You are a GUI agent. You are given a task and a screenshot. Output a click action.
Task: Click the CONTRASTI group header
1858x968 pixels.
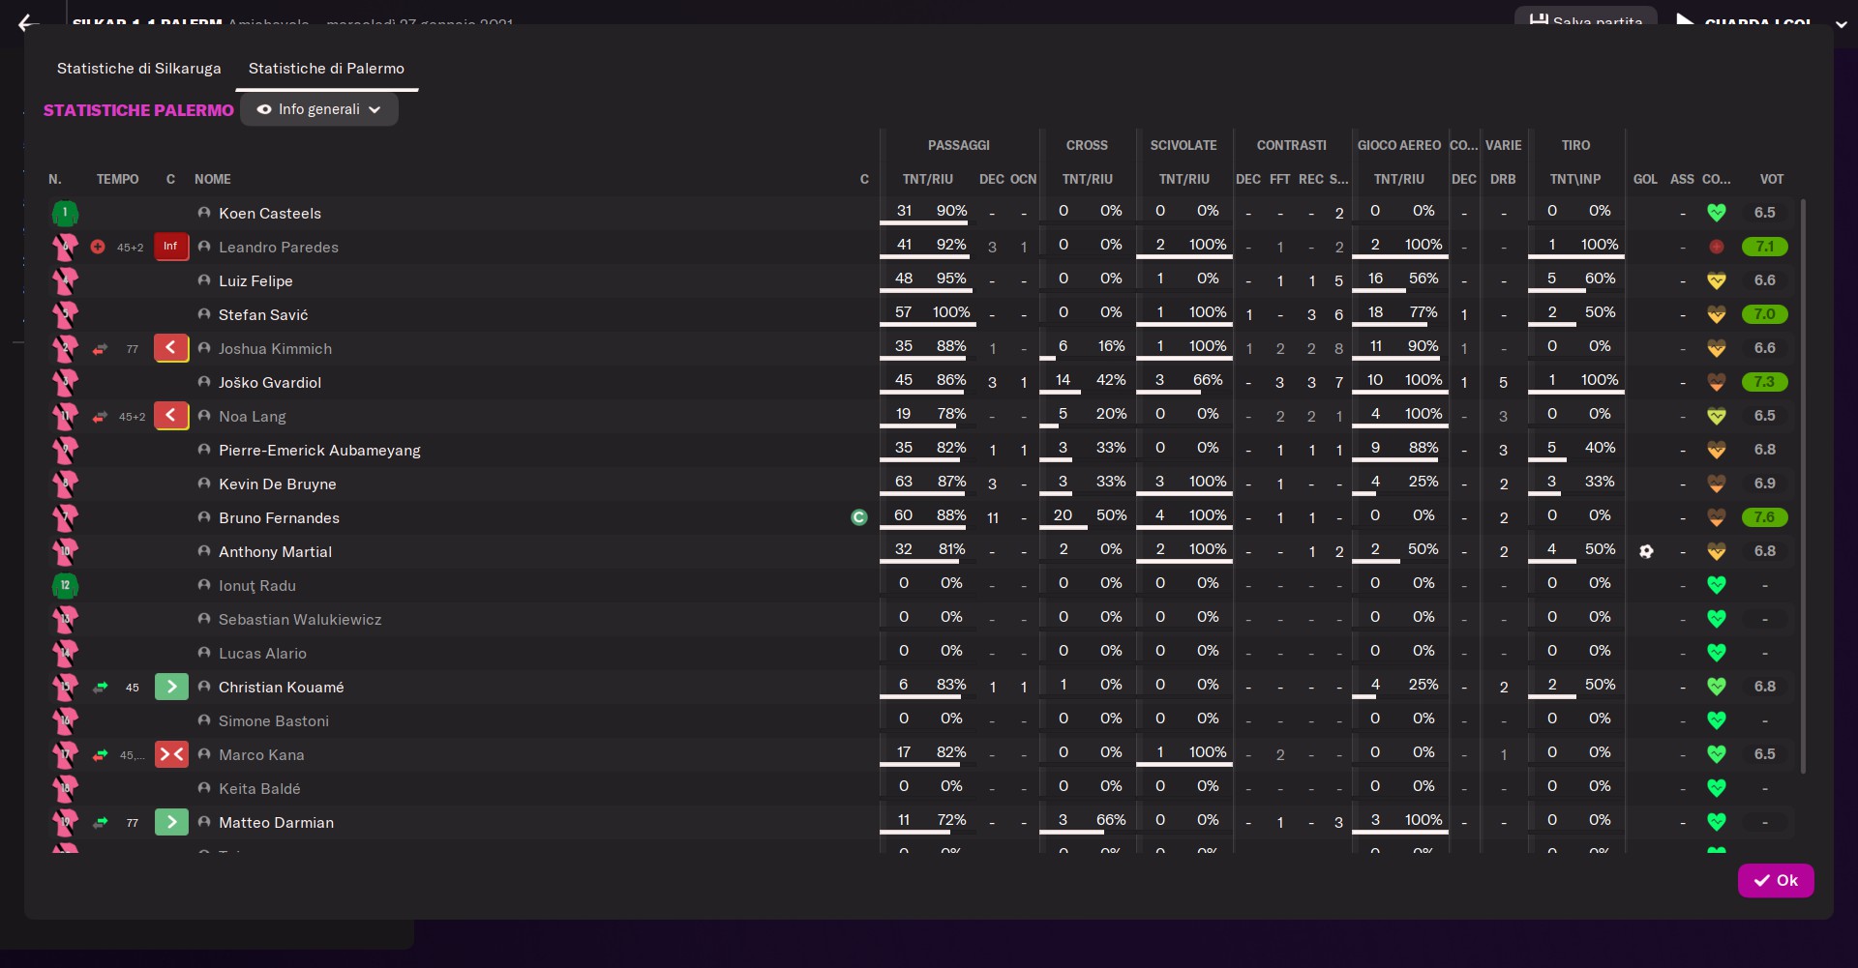(1292, 145)
